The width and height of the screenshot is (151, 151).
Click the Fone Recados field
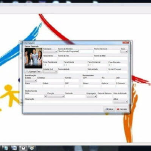(118, 65)
